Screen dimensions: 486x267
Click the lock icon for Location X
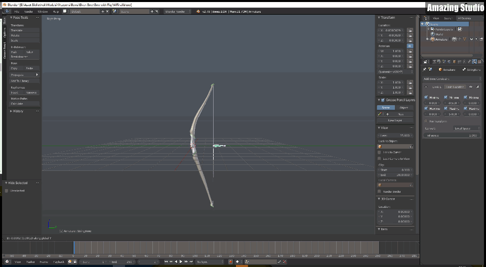pos(410,30)
